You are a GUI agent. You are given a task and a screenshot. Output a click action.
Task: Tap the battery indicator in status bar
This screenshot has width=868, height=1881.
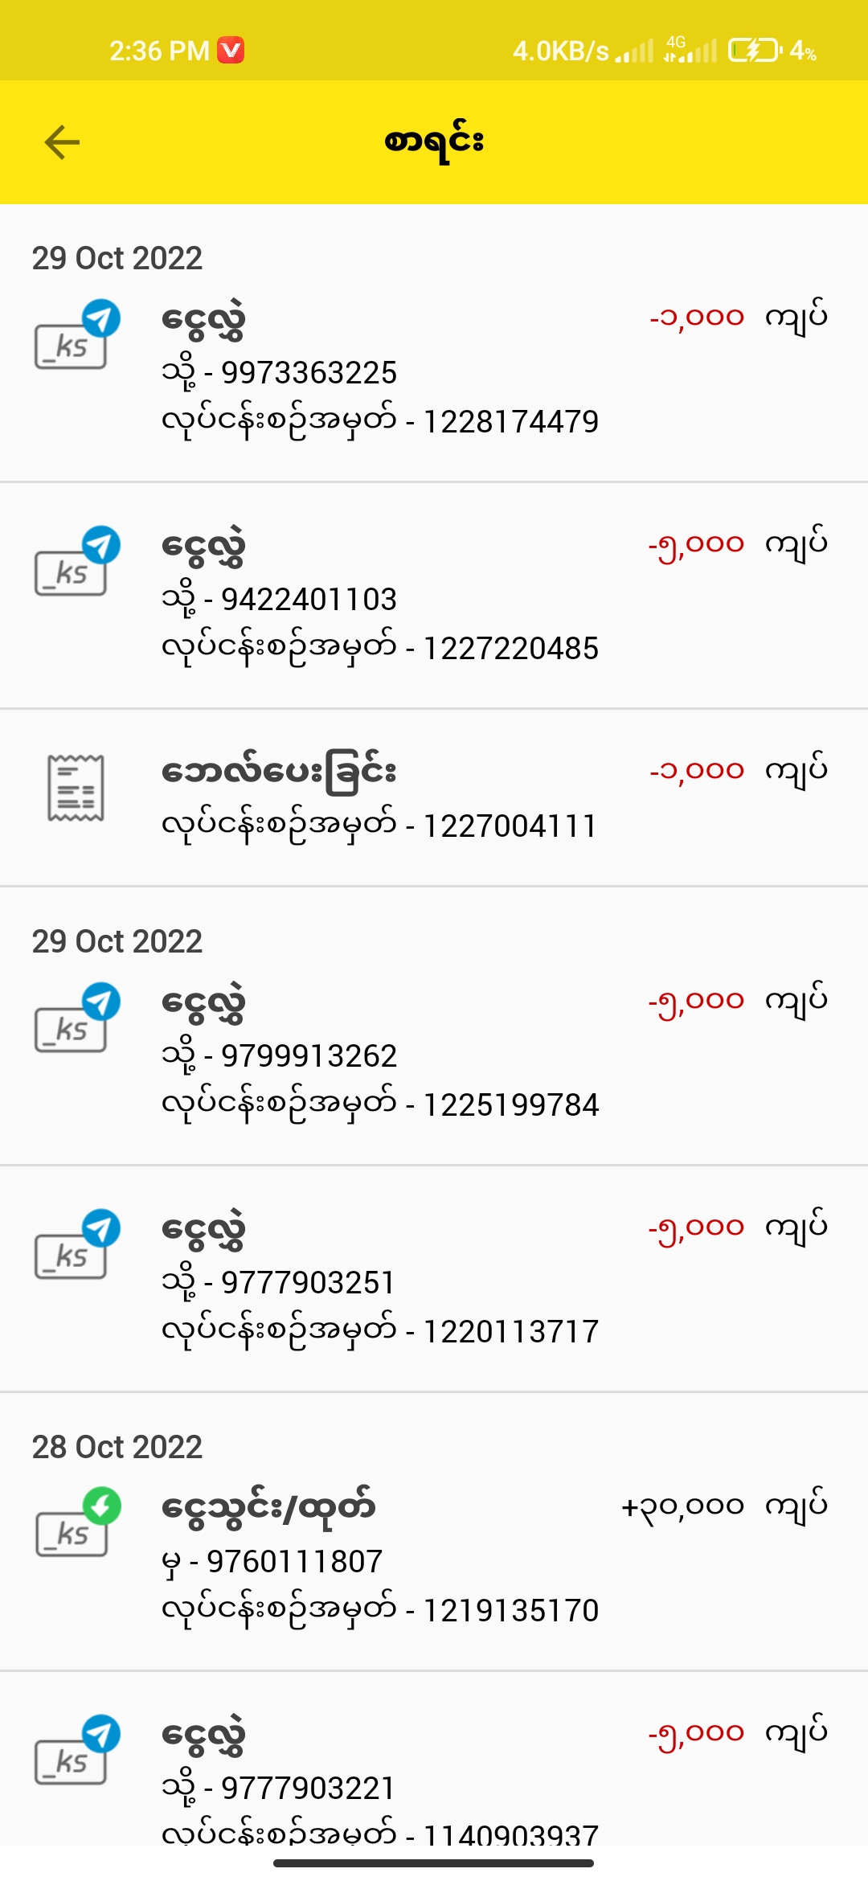(754, 51)
